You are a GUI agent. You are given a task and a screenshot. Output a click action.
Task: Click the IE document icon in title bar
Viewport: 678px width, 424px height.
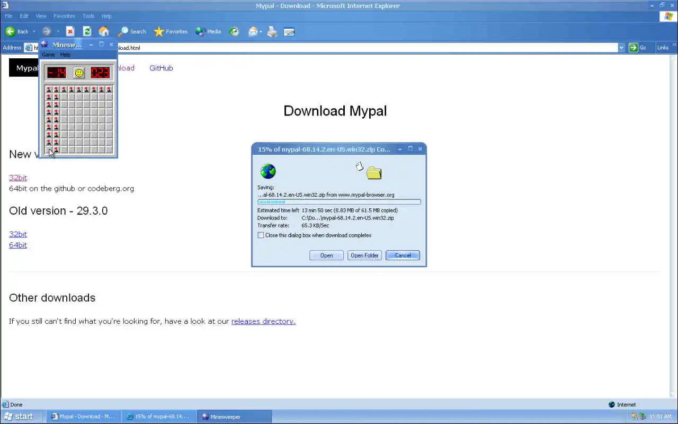pyautogui.click(x=6, y=5)
